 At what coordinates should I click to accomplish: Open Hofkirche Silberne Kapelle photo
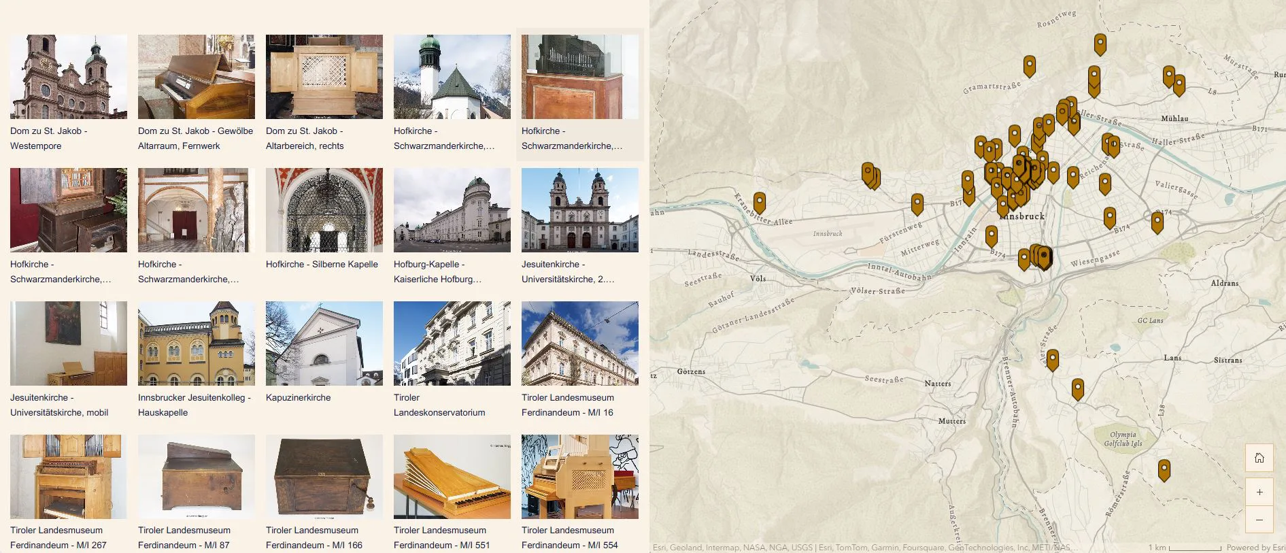click(324, 210)
